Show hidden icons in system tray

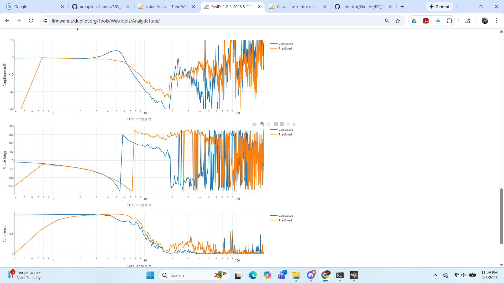pyautogui.click(x=435, y=275)
